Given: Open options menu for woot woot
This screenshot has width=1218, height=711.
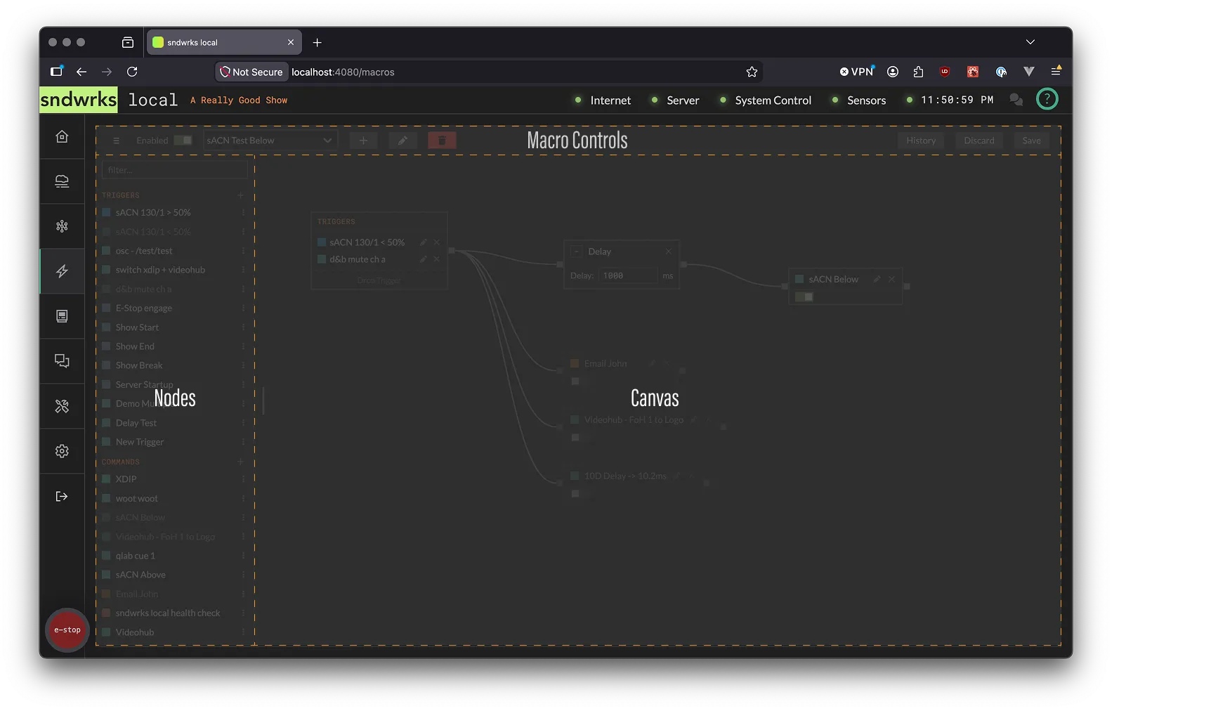Looking at the screenshot, I should [x=243, y=498].
